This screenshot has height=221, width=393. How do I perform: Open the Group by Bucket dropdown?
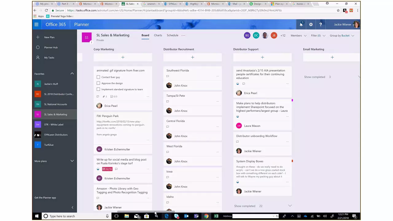click(342, 36)
